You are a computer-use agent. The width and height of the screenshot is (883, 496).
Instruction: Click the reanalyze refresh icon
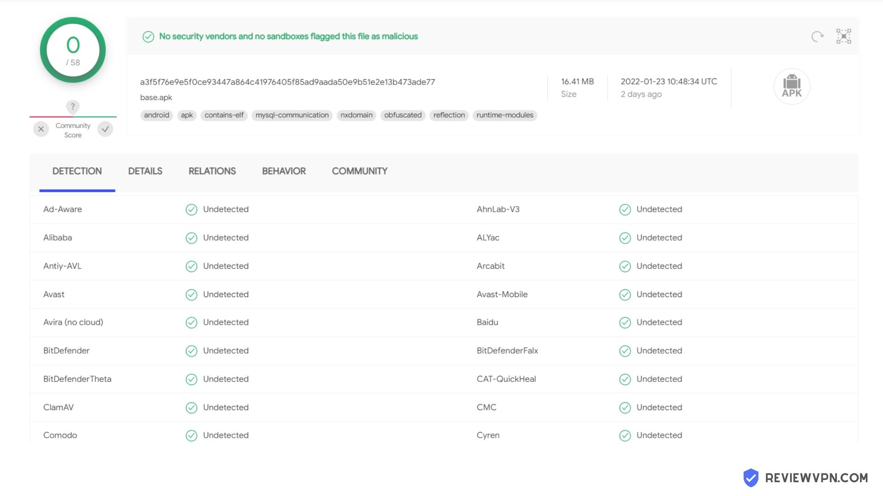click(x=817, y=36)
